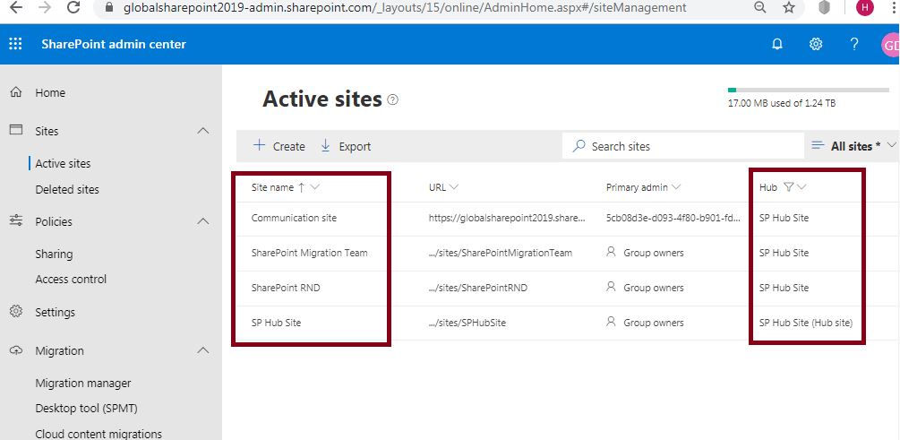Screen dimensions: 900x440
Task: Click the browser zoom magnifier icon
Action: [760, 7]
